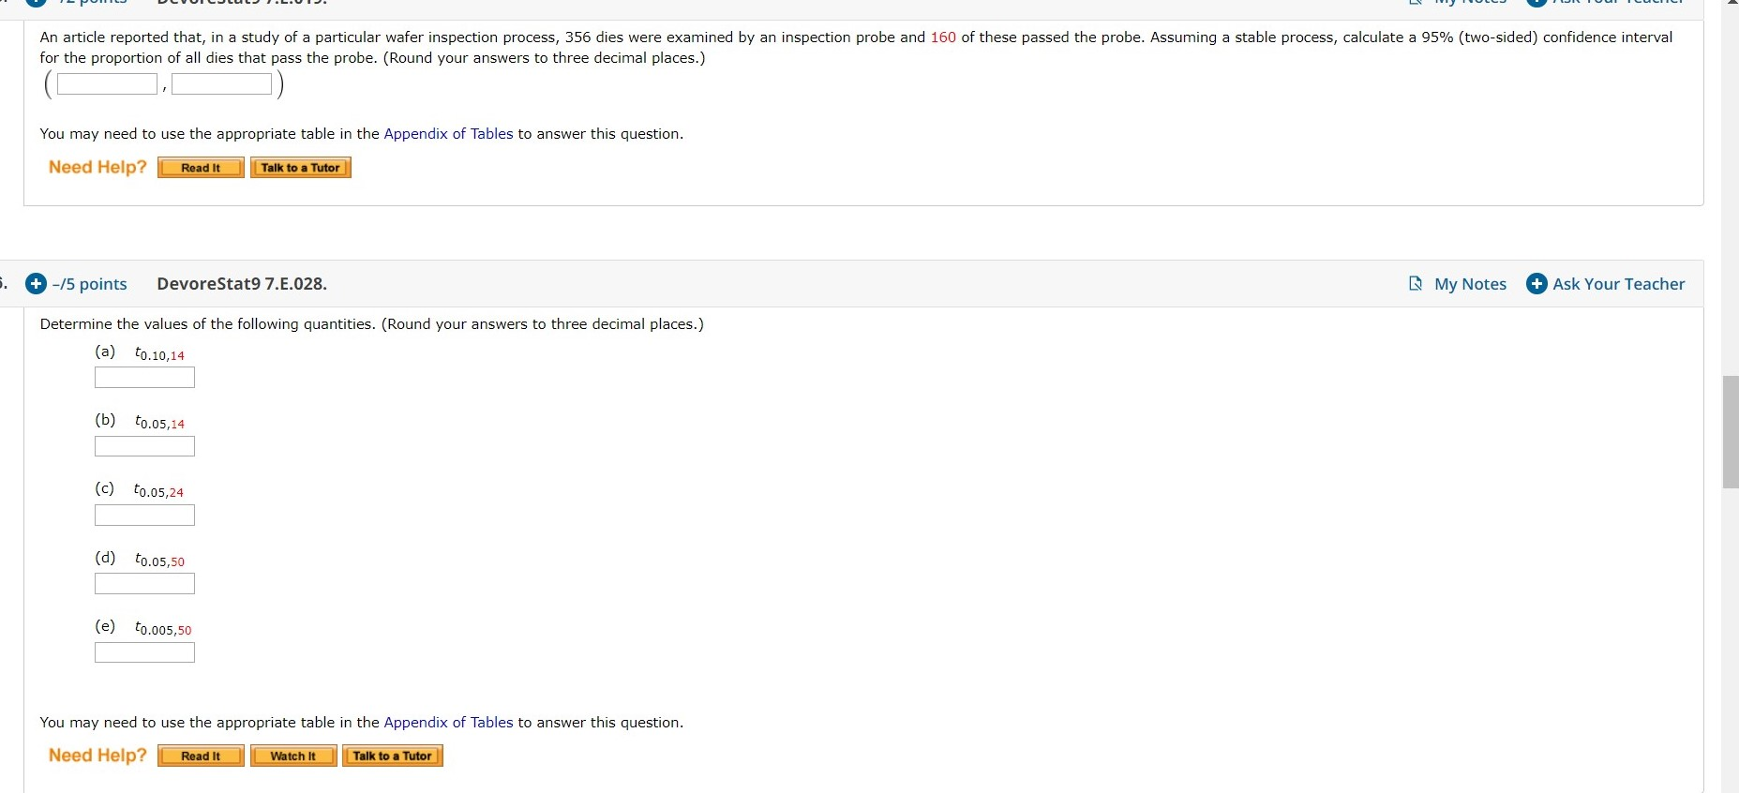Click the vertical scrollbar on the right edge
The width and height of the screenshot is (1739, 793).
[1730, 431]
